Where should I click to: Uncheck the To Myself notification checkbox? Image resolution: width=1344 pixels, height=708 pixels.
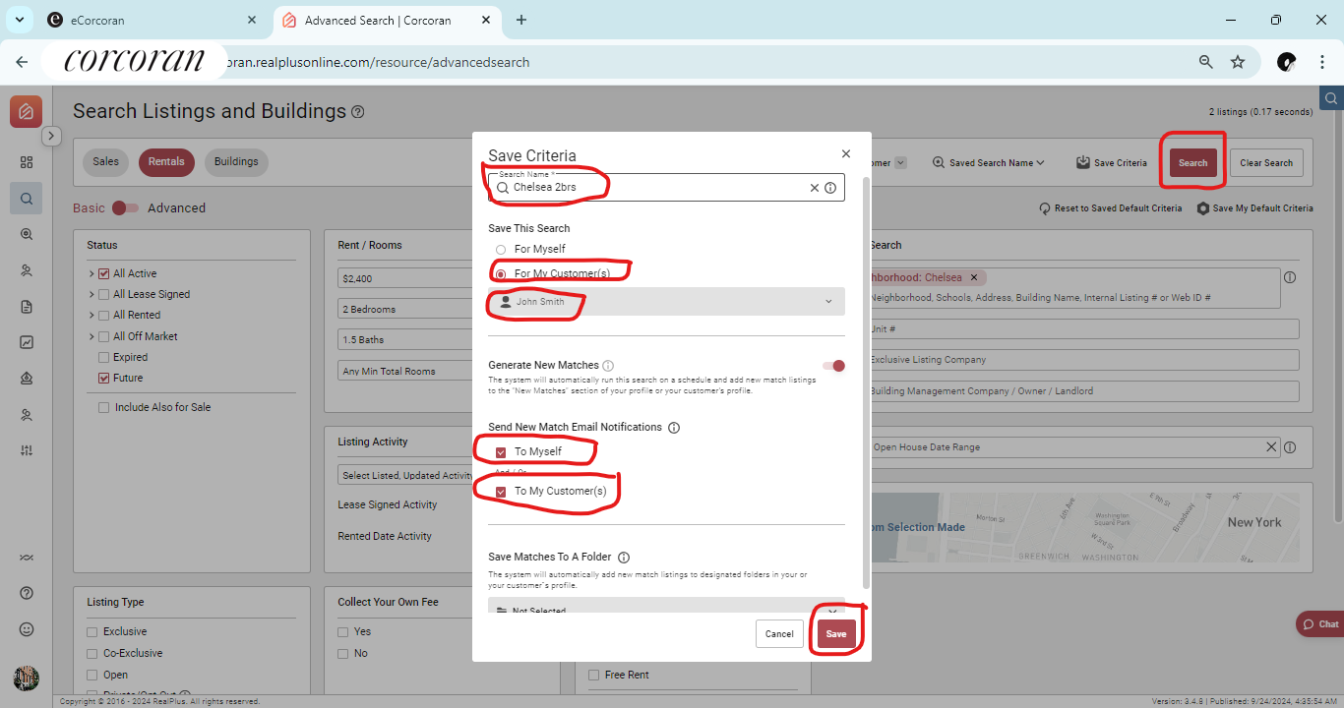(501, 452)
